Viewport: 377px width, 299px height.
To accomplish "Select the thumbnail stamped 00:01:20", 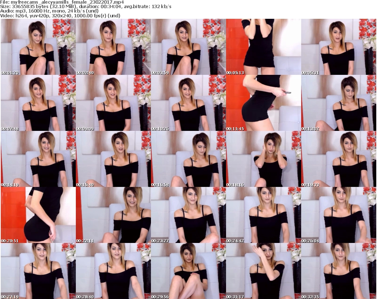I will pyautogui.click(x=38, y=47).
